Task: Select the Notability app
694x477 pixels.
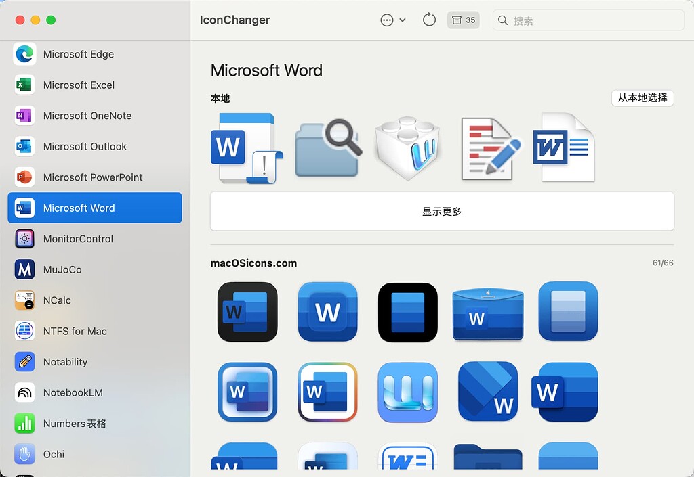Action: tap(95, 362)
